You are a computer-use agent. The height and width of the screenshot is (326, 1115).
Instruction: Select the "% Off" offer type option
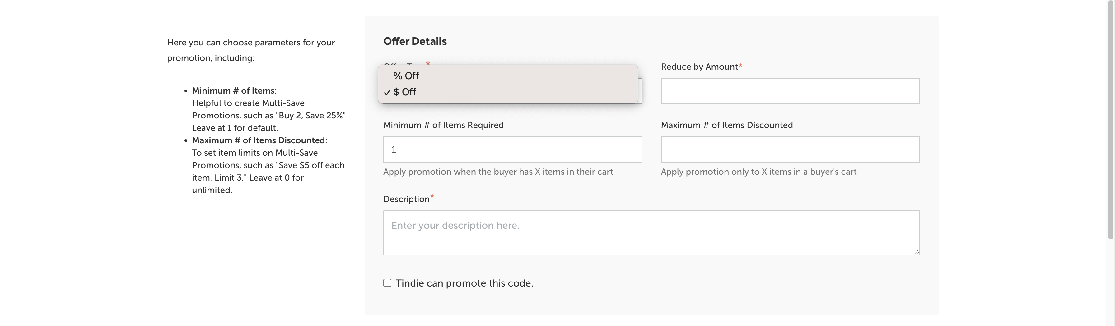click(x=406, y=76)
